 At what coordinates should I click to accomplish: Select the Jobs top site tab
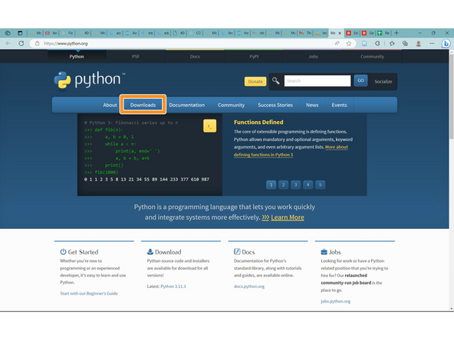(x=313, y=57)
